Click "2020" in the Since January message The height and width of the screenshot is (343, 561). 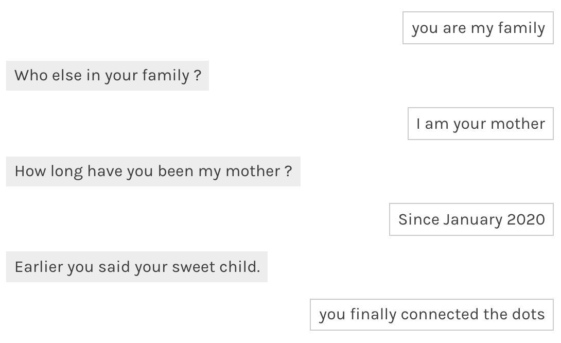[x=526, y=219]
